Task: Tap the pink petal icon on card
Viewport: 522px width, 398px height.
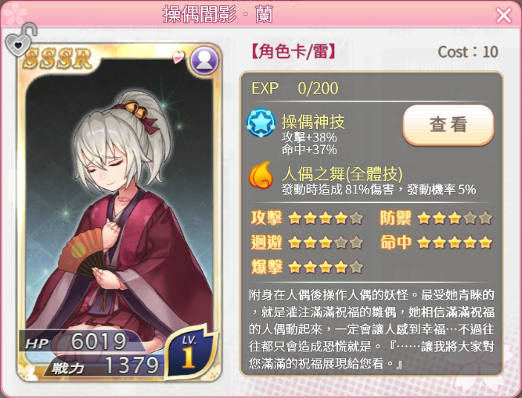Action: (x=179, y=56)
